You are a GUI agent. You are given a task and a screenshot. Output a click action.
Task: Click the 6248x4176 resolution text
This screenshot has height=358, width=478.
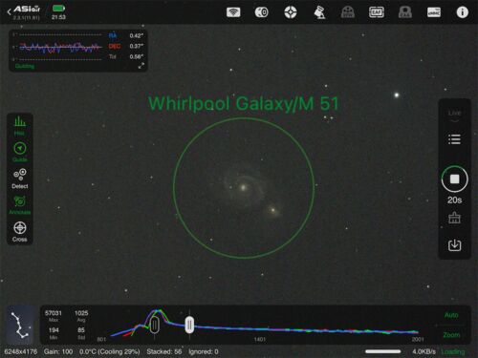point(21,351)
